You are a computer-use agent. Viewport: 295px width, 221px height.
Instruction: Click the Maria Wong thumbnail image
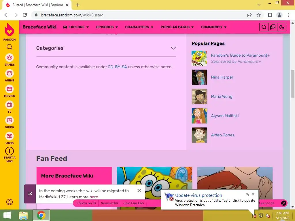tap(199, 97)
